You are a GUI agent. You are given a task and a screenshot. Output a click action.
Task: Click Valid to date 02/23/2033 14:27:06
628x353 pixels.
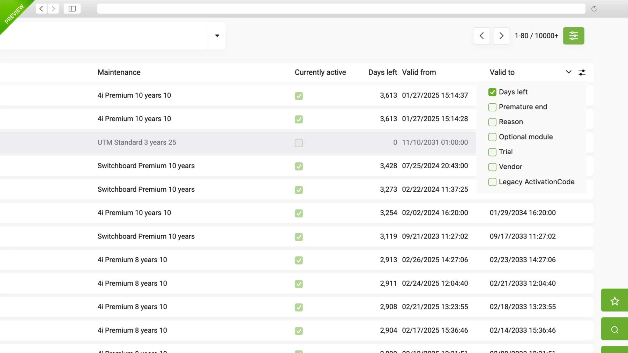point(523,260)
